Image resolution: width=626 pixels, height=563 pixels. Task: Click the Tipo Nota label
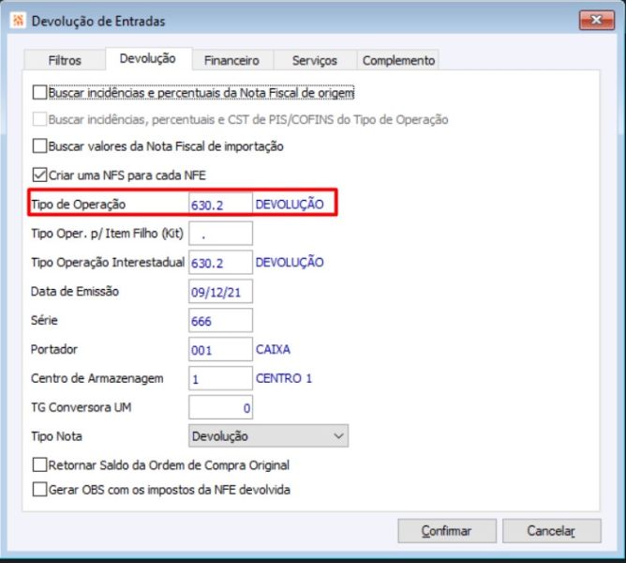click(x=56, y=436)
